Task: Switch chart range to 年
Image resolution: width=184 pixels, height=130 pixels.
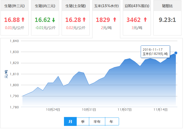Action: pyautogui.click(x=112, y=121)
